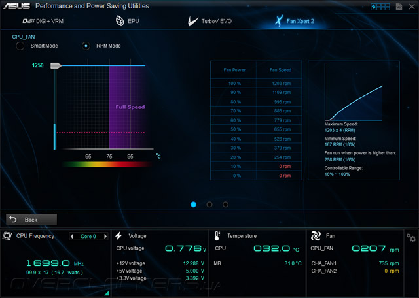The height and width of the screenshot is (298, 419).
Task: Expand CPU Frequency panel corner arrow
Action: [107, 293]
